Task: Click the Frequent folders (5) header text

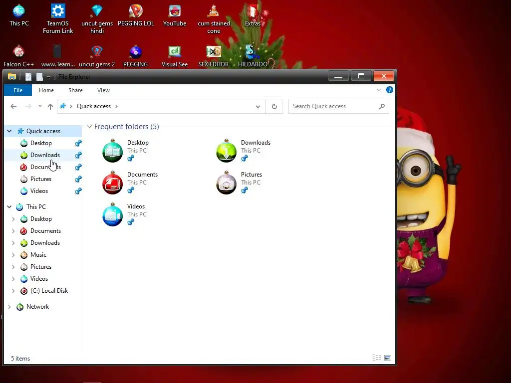Action: pos(126,126)
